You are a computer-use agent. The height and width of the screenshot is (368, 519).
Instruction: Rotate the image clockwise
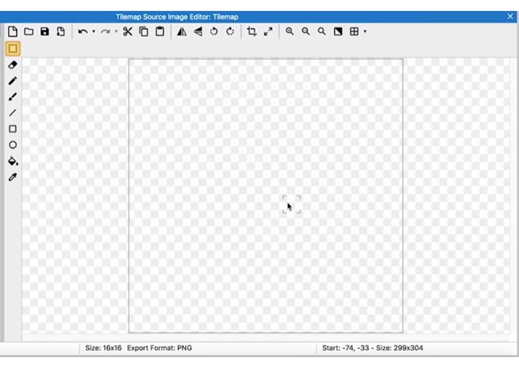coord(230,31)
